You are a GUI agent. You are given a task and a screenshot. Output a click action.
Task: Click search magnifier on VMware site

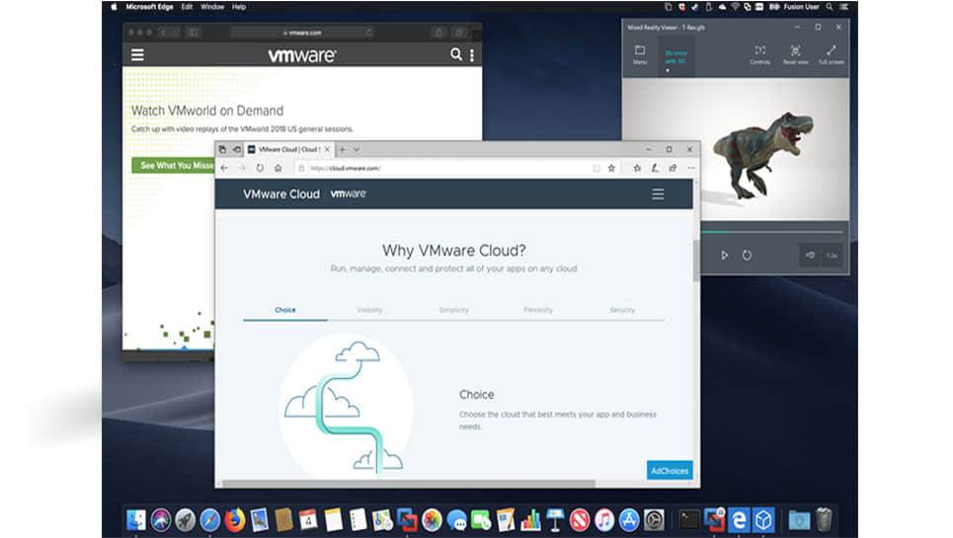(x=456, y=54)
